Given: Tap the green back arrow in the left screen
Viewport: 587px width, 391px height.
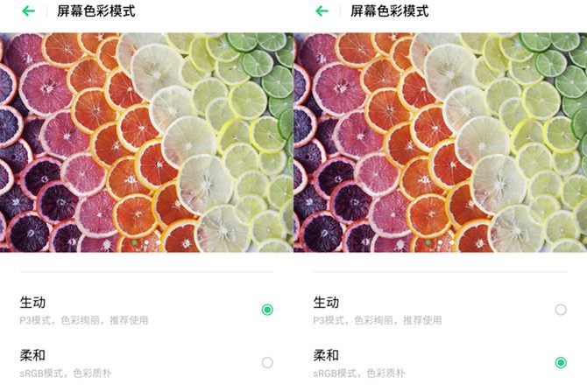Looking at the screenshot, I should [28, 11].
